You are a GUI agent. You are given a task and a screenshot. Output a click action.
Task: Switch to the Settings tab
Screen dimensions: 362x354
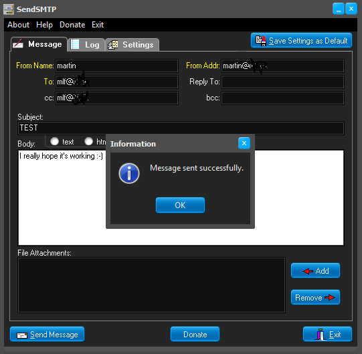click(x=132, y=45)
